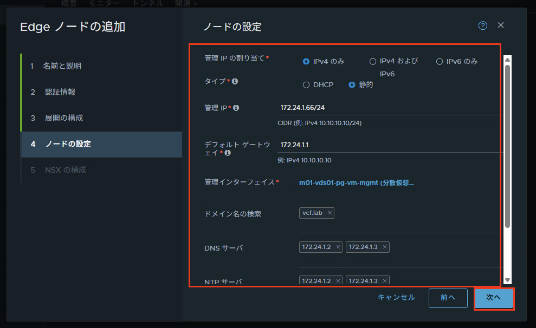
Task: Close the Edge node dialog with X
Action: point(501,25)
